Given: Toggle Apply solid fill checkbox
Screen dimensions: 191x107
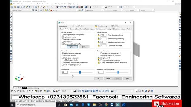Looking at the screenshot, I should coord(101,58).
